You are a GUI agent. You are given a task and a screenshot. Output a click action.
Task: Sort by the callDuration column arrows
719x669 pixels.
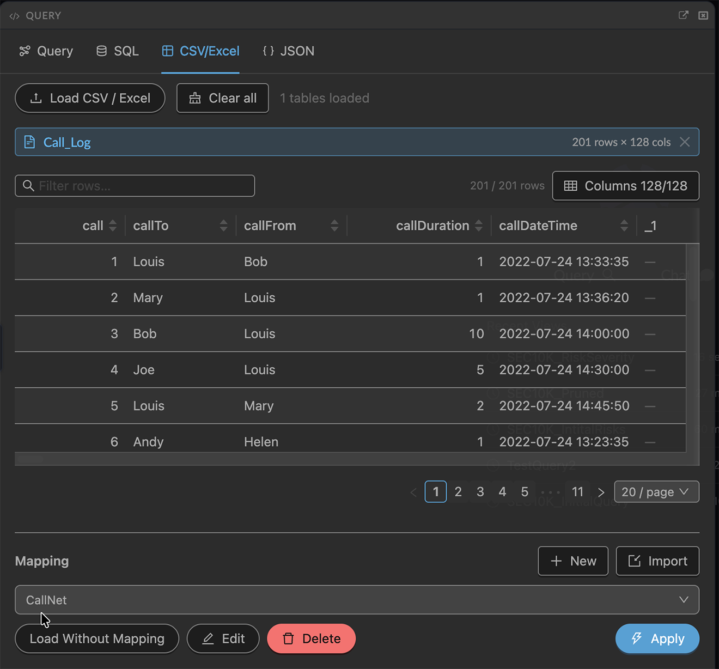coord(478,226)
